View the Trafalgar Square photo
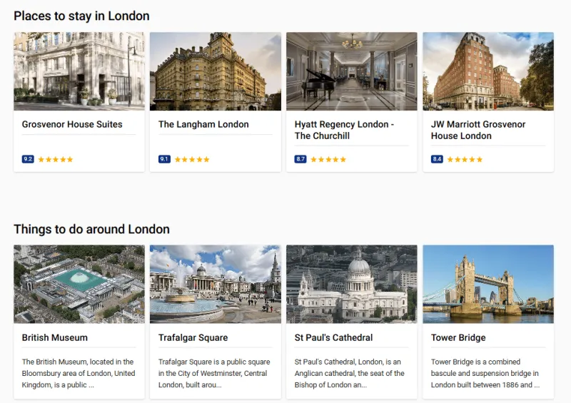Image resolution: width=571 pixels, height=403 pixels. click(216, 284)
